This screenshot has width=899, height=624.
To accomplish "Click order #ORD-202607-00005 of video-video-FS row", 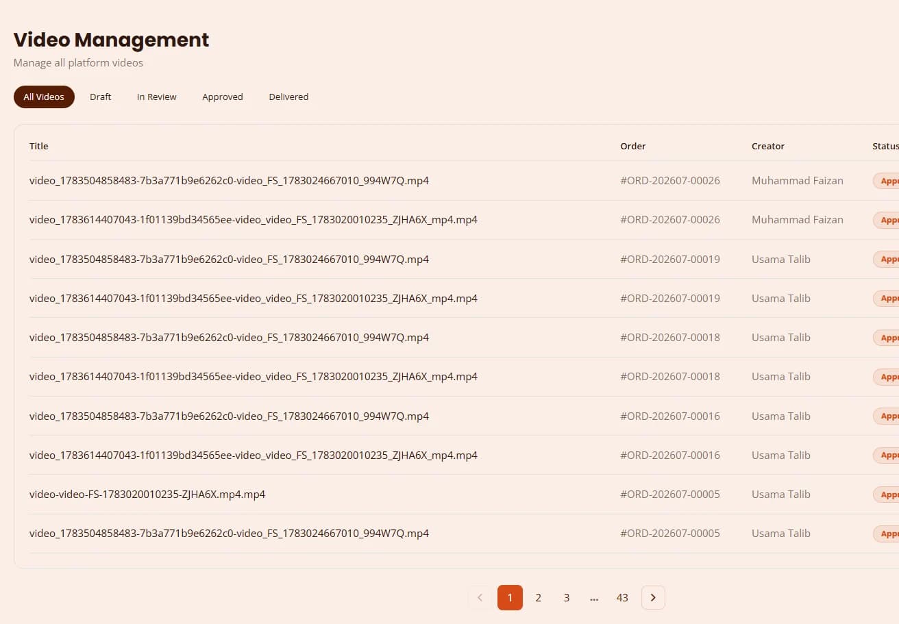I will tap(670, 494).
